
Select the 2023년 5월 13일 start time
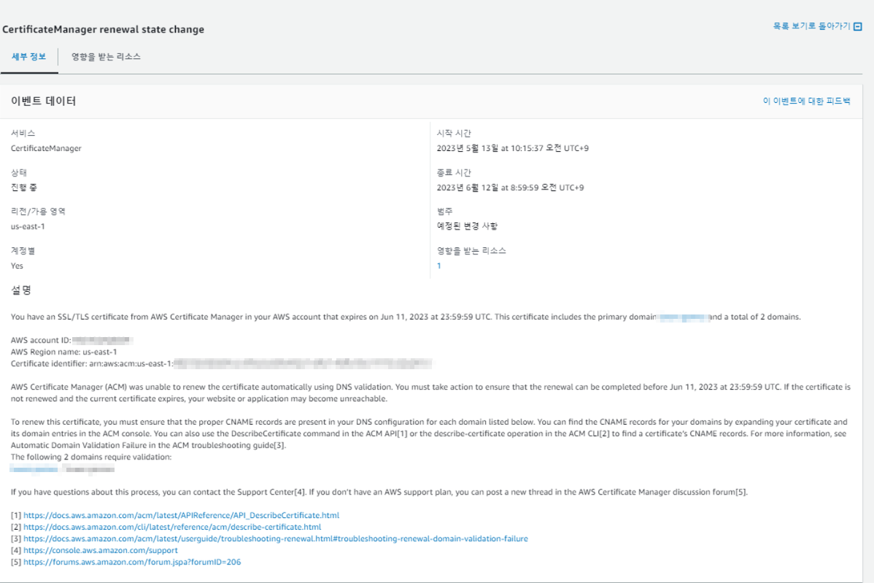[513, 148]
